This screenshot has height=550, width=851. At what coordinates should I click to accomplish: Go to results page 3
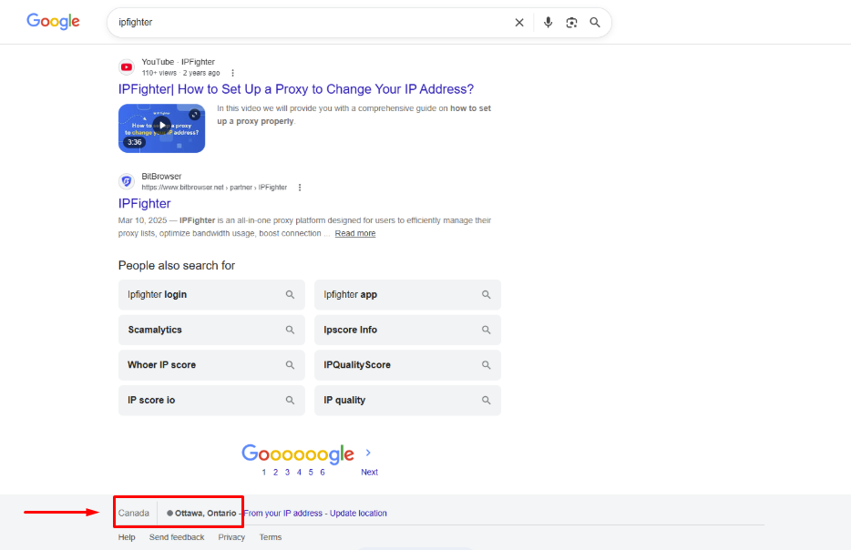(x=287, y=472)
